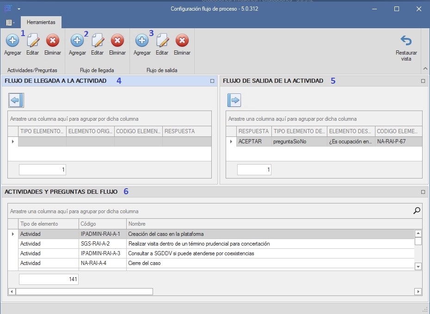Open search in Actividades y preguntas panel
430x314 pixels.
(x=416, y=210)
